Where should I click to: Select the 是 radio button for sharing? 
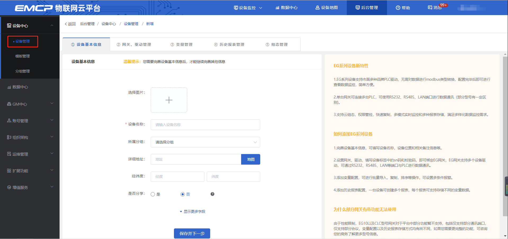tap(152, 194)
